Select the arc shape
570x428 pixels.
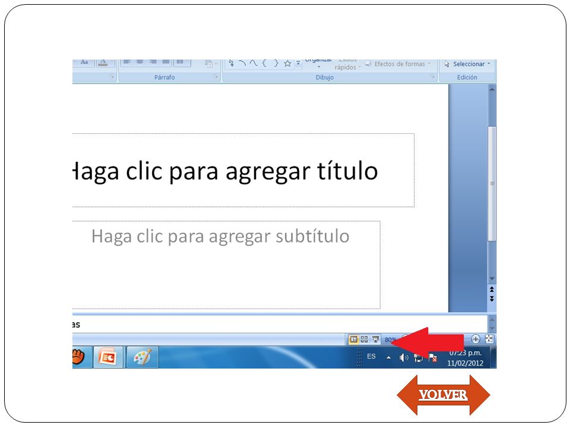[242, 64]
